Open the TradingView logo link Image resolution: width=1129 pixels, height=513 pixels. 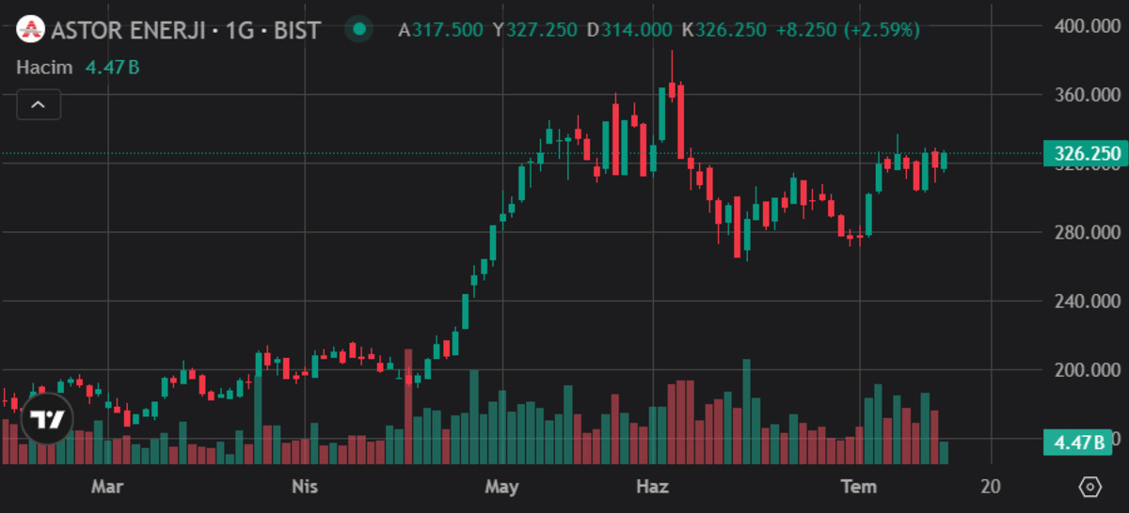tap(47, 418)
